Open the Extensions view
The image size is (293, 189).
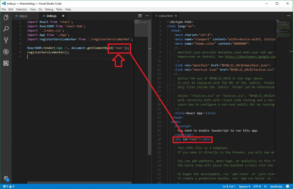pos(6,63)
